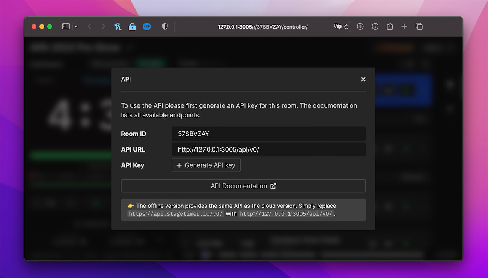
Task: Select the API URL text field
Action: [x=268, y=149]
